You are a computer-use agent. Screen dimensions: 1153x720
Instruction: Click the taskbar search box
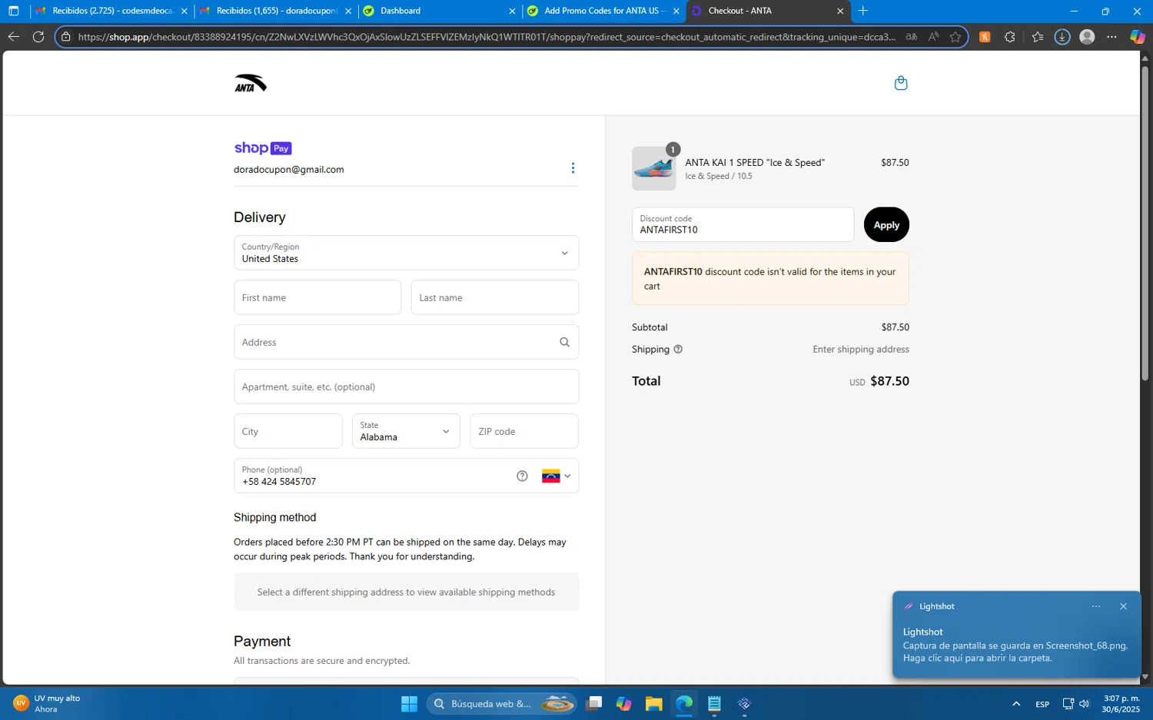pyautogui.click(x=501, y=704)
